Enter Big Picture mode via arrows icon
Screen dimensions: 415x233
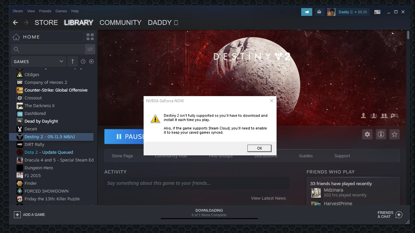coord(377,12)
